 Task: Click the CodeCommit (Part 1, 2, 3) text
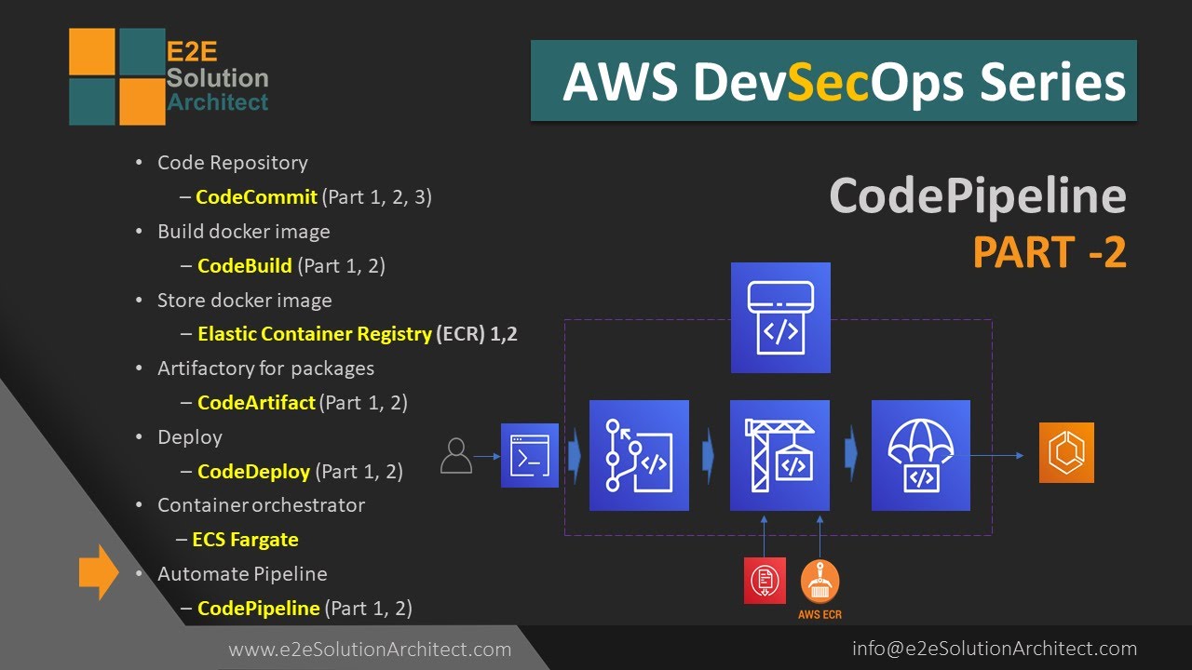click(313, 197)
